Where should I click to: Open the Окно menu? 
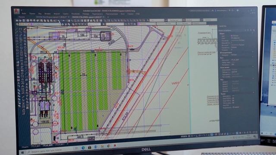point(122,14)
